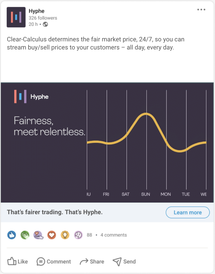Viewport: 215px width, 274px height.
Task: Send the post using Send button
Action: (124, 261)
